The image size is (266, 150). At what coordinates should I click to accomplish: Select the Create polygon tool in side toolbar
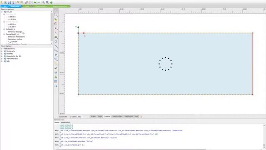[56, 37]
